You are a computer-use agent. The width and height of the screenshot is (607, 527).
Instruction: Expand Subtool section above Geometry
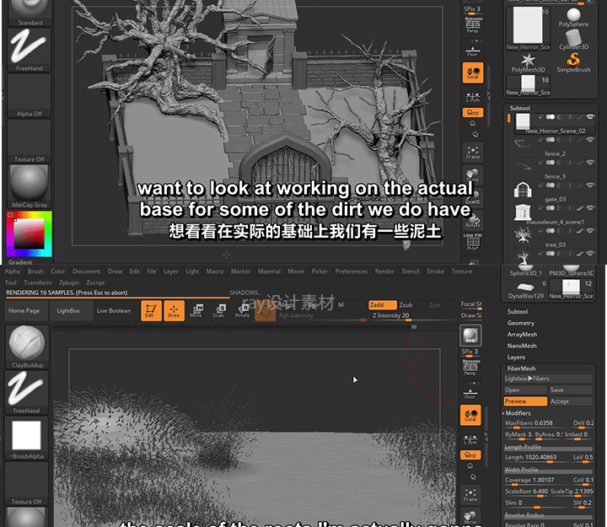pyautogui.click(x=517, y=311)
